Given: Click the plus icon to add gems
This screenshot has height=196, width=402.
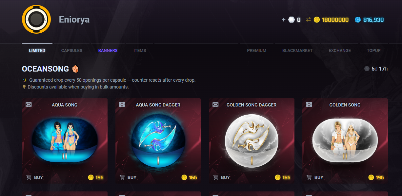Looking at the screenshot, I should click(x=284, y=20).
